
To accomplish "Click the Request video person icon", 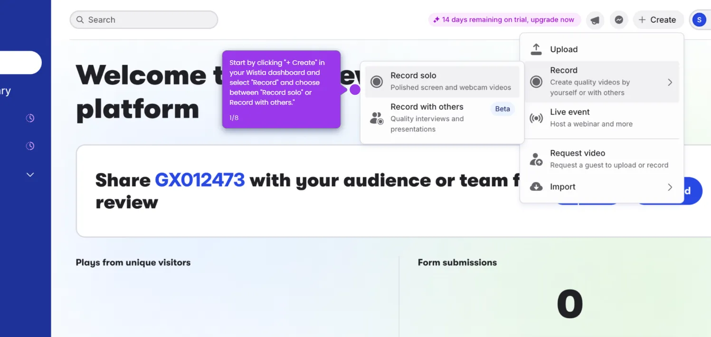I will [536, 159].
